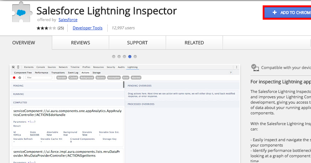311x163 pixels.
Task: Click the actions list scrollbar
Action: (124, 85)
